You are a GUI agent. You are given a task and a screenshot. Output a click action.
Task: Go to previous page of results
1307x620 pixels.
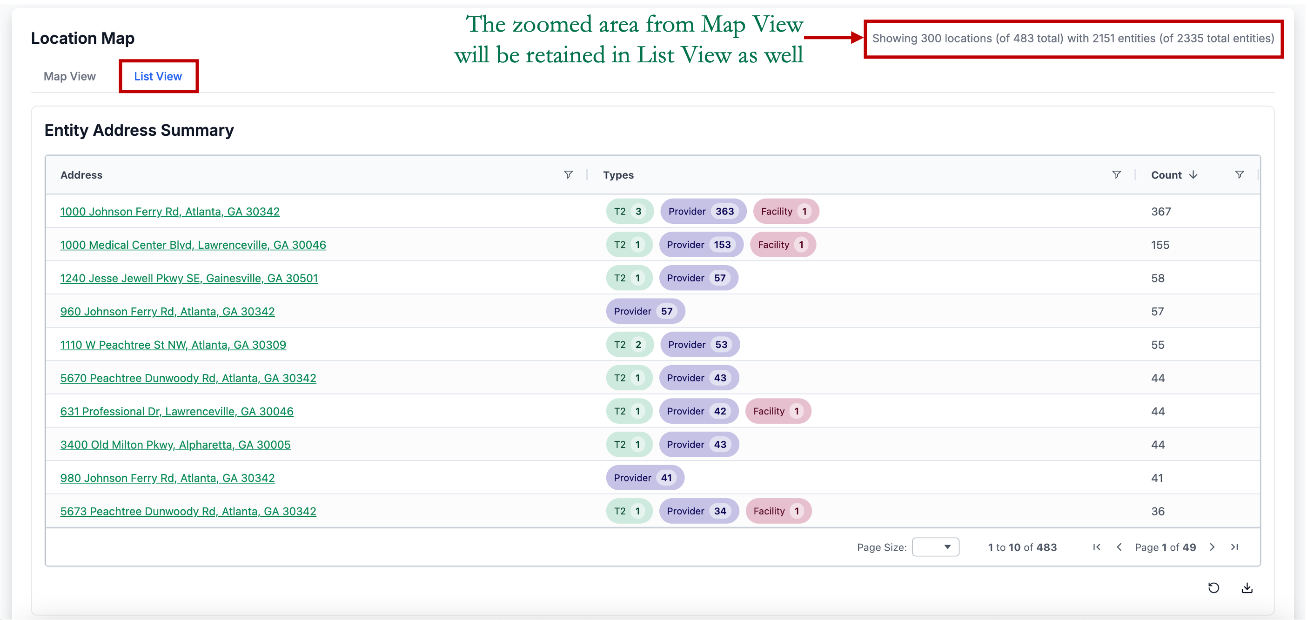(x=1119, y=547)
